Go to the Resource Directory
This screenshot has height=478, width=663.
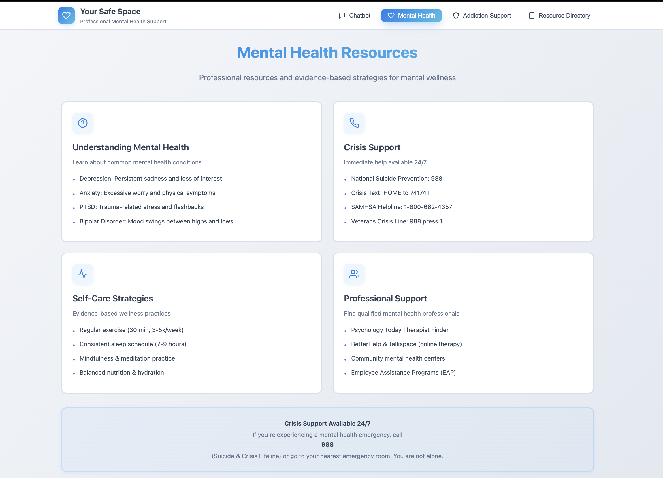tap(559, 16)
